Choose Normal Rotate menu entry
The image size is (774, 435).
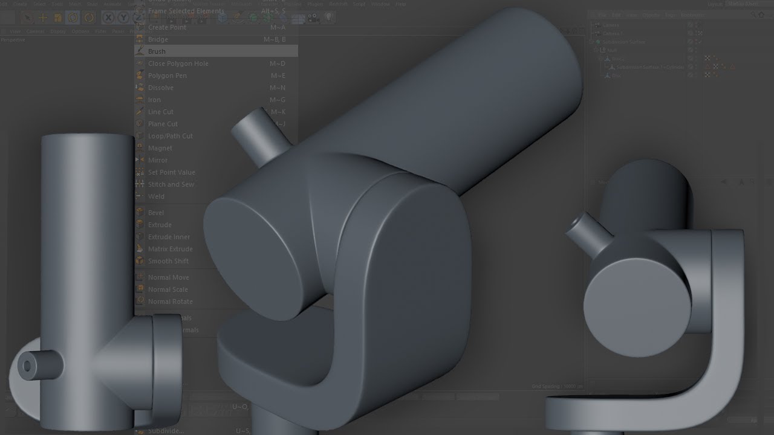point(171,301)
